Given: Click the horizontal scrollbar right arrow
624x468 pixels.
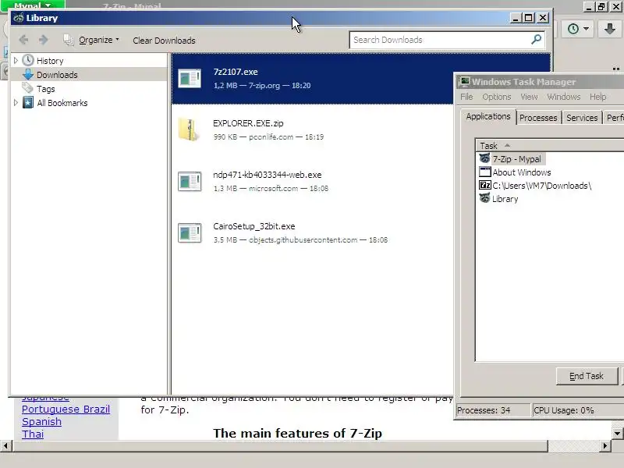Looking at the screenshot, I should [x=605, y=445].
